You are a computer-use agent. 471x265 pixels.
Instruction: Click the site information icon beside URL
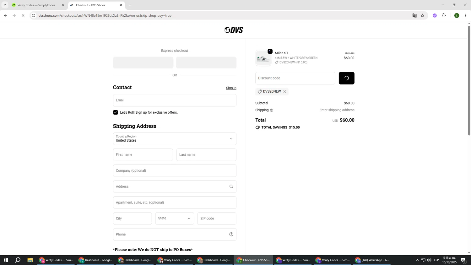[x=34, y=15]
